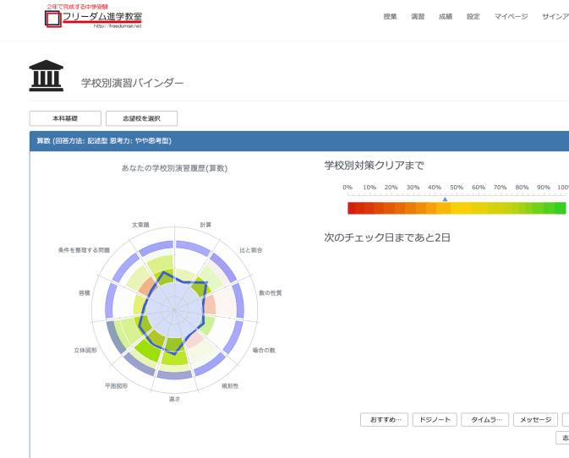
Task: Click the red end of progress bar
Action: coord(351,208)
